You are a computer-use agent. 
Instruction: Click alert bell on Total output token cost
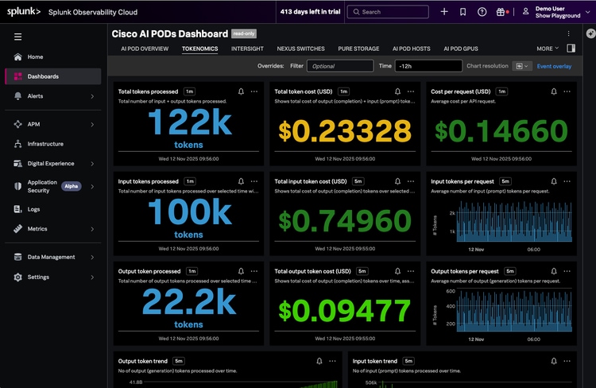pos(397,271)
